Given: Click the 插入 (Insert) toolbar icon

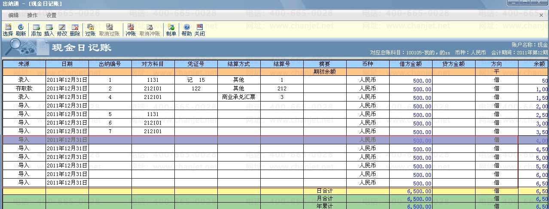Looking at the screenshot, I should (49, 30).
